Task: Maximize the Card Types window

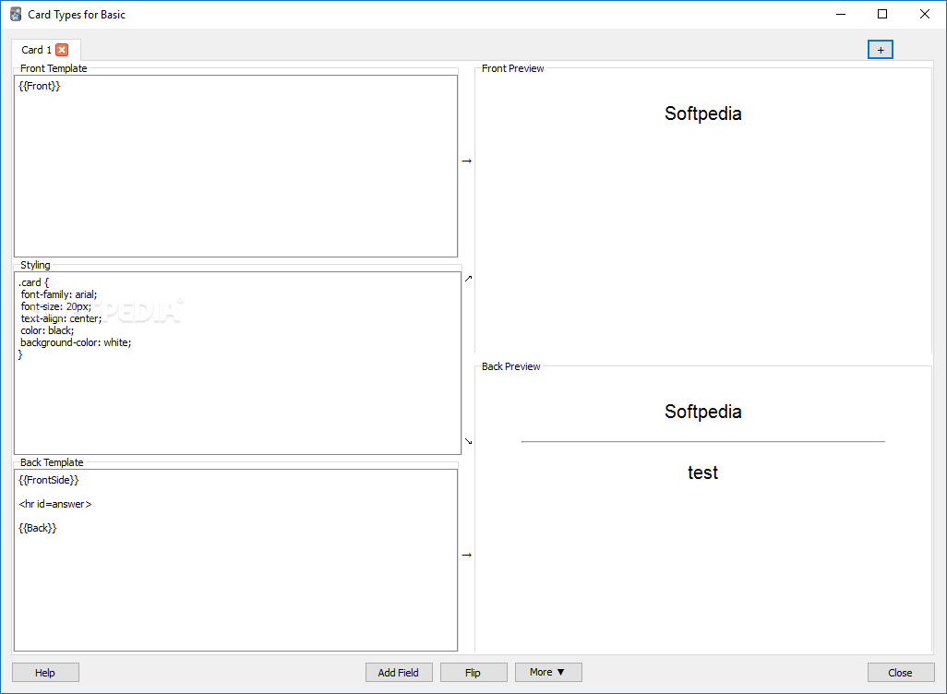Action: point(882,14)
